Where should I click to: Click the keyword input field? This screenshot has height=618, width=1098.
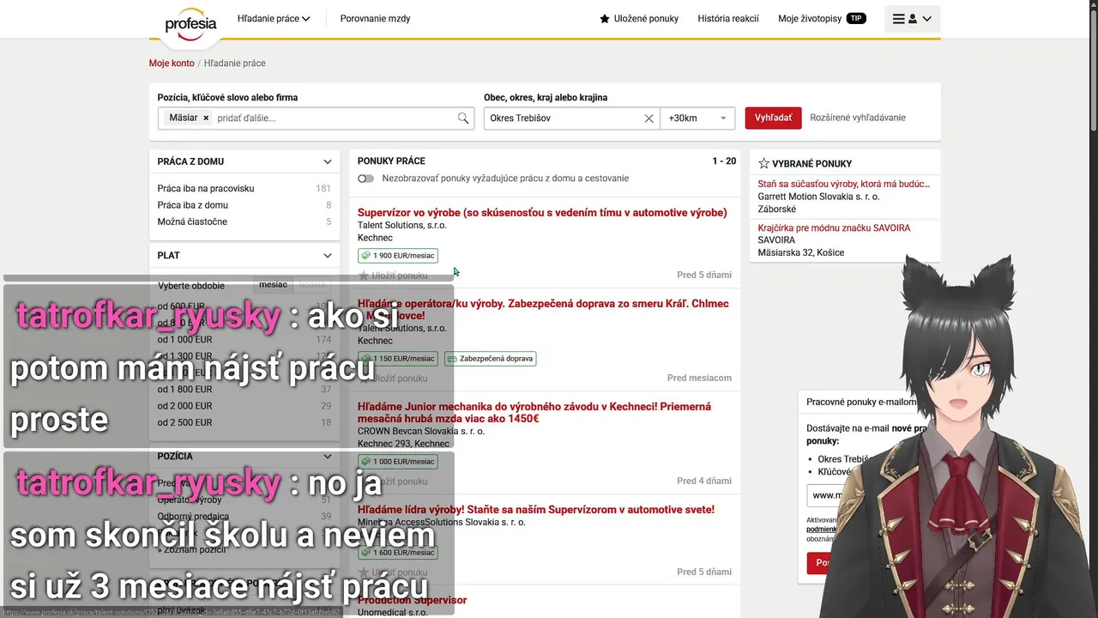click(335, 118)
